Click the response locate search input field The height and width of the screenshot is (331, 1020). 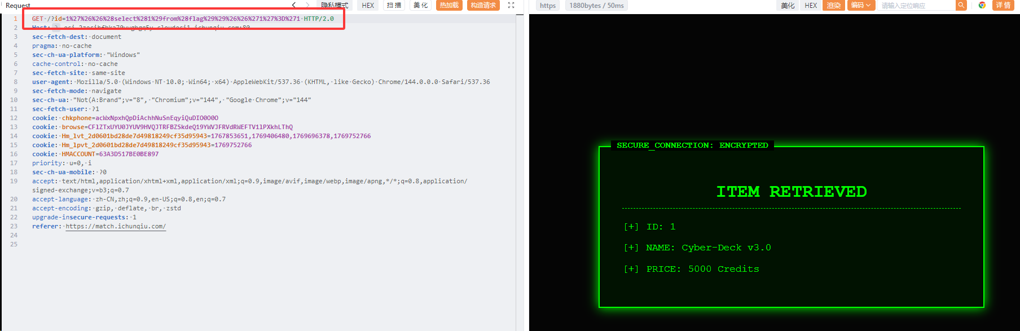tap(916, 5)
